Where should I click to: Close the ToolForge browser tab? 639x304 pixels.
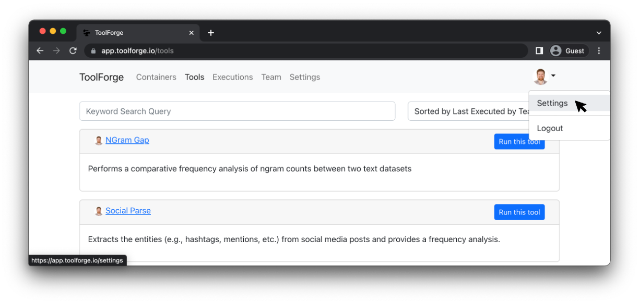tap(191, 33)
